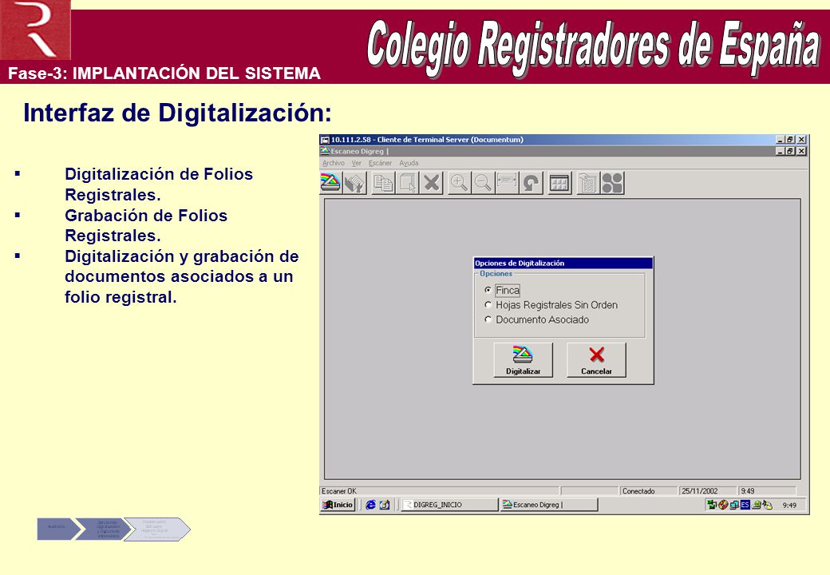Open the Ayuda menu
The image size is (830, 575).
pyautogui.click(x=409, y=163)
